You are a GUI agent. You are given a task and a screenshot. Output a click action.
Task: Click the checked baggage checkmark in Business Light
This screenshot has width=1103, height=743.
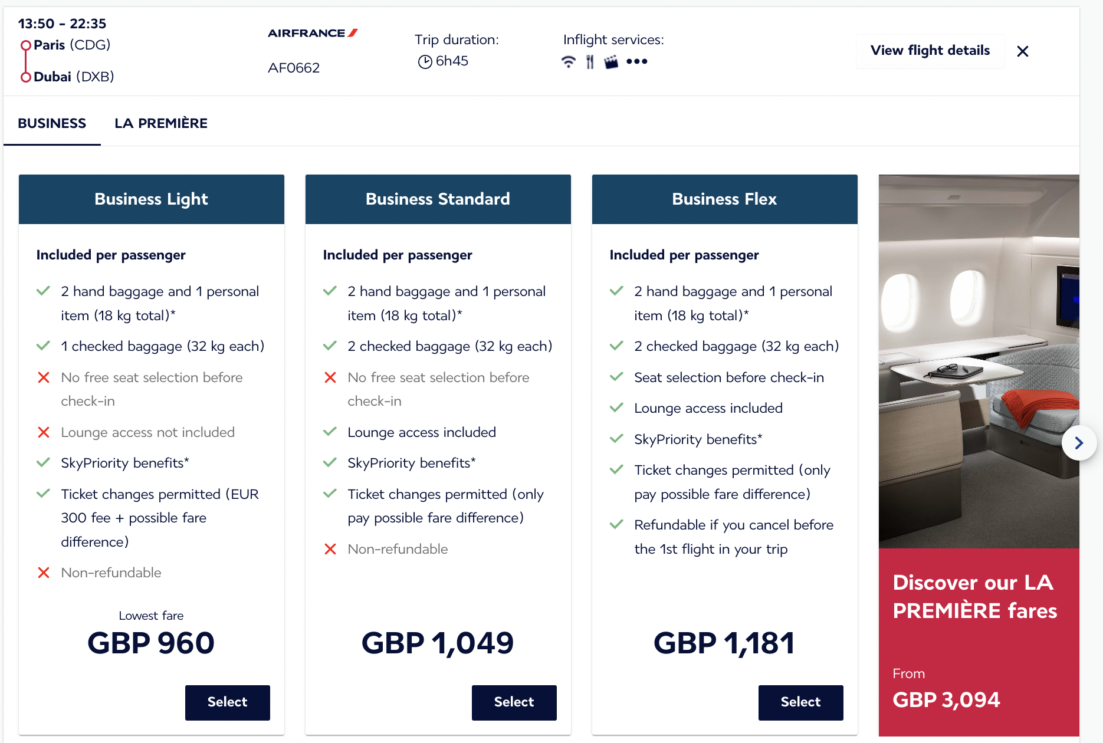click(44, 346)
